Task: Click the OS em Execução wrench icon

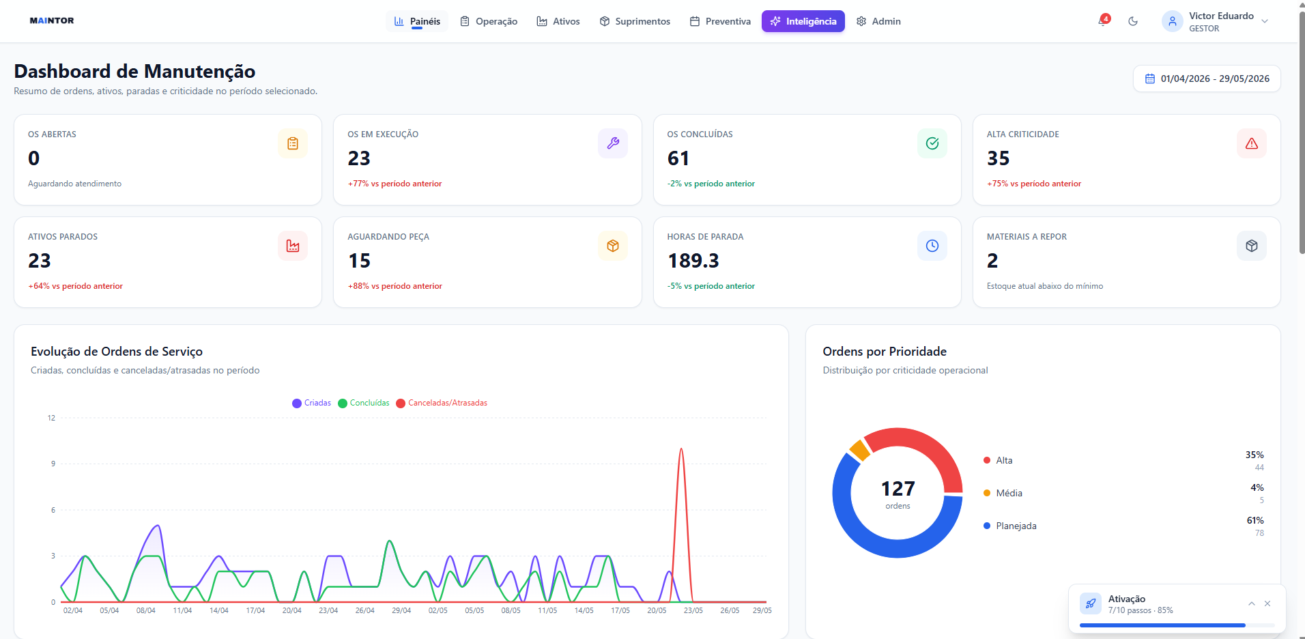Action: (x=613, y=143)
